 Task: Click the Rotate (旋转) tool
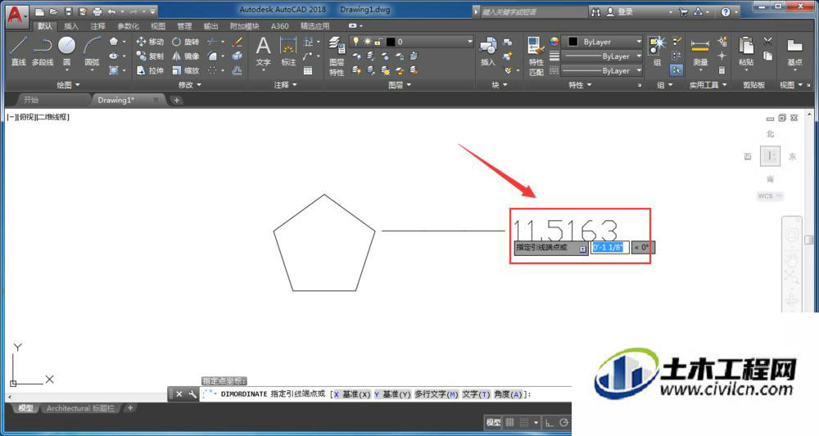pos(185,42)
